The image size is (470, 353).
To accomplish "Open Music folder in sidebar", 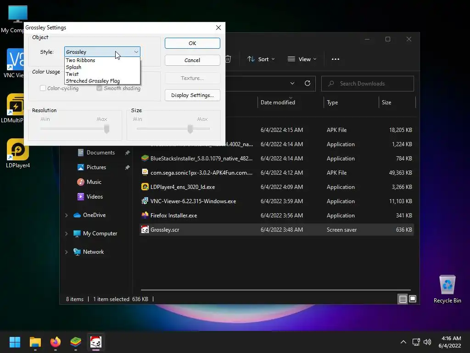I will (94, 182).
